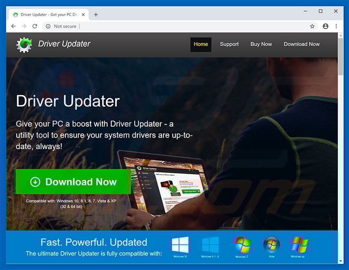Open the Support navigation item

229,44
